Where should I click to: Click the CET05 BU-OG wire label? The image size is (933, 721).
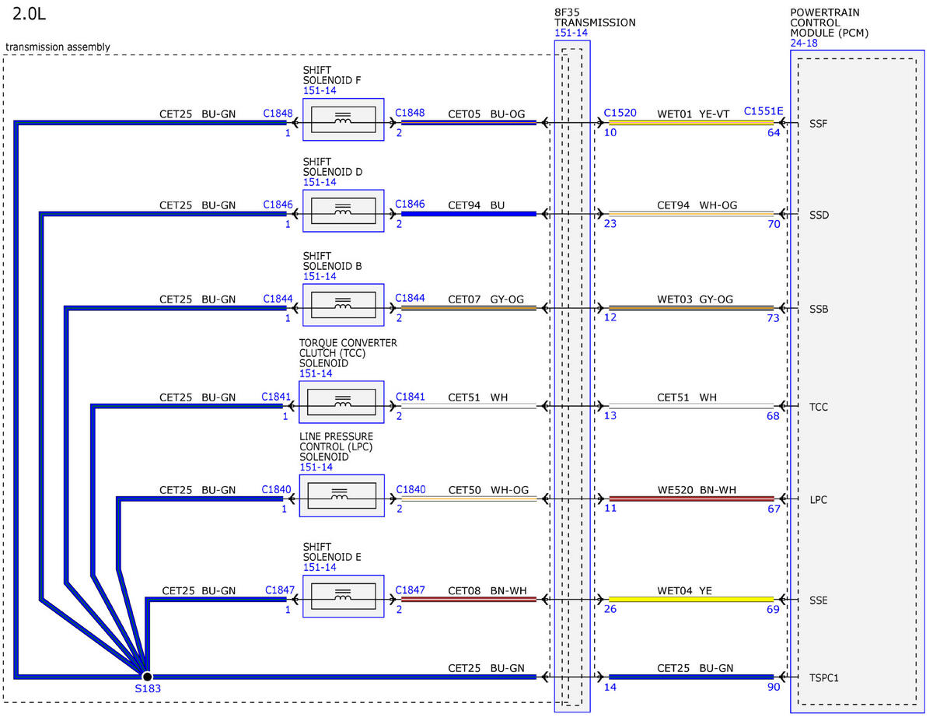click(486, 114)
